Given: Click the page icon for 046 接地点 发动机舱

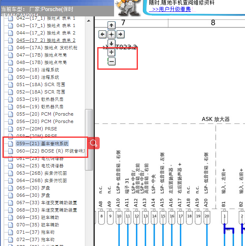Looking at the screenshot, I should [x=11, y=48].
